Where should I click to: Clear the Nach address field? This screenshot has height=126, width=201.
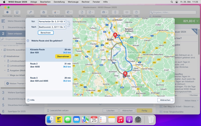[65, 27]
